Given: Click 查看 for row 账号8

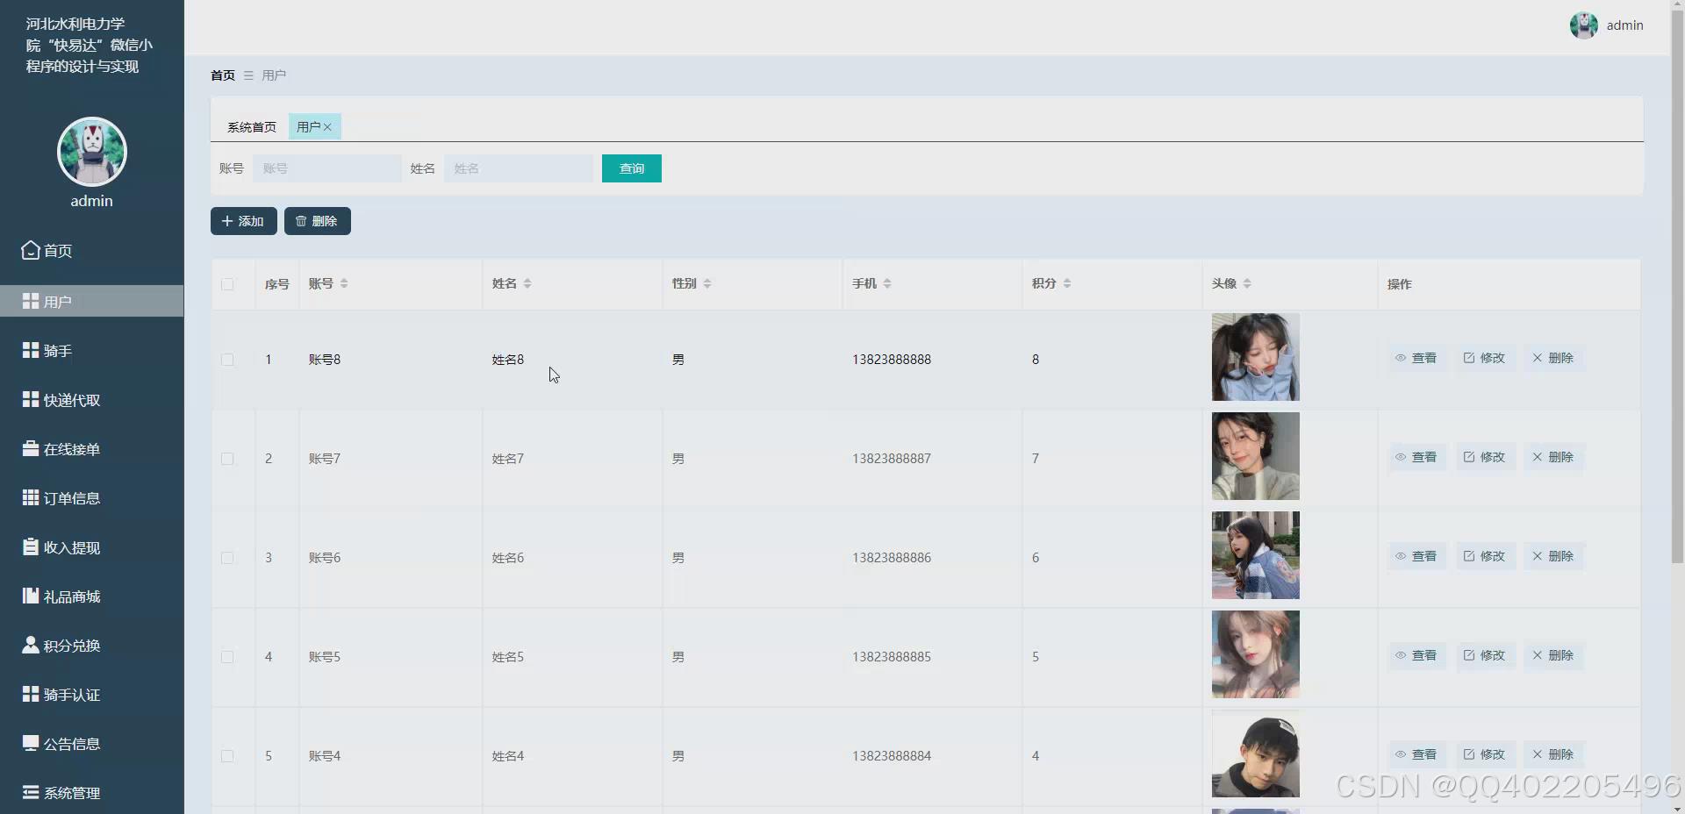Looking at the screenshot, I should pyautogui.click(x=1416, y=358).
